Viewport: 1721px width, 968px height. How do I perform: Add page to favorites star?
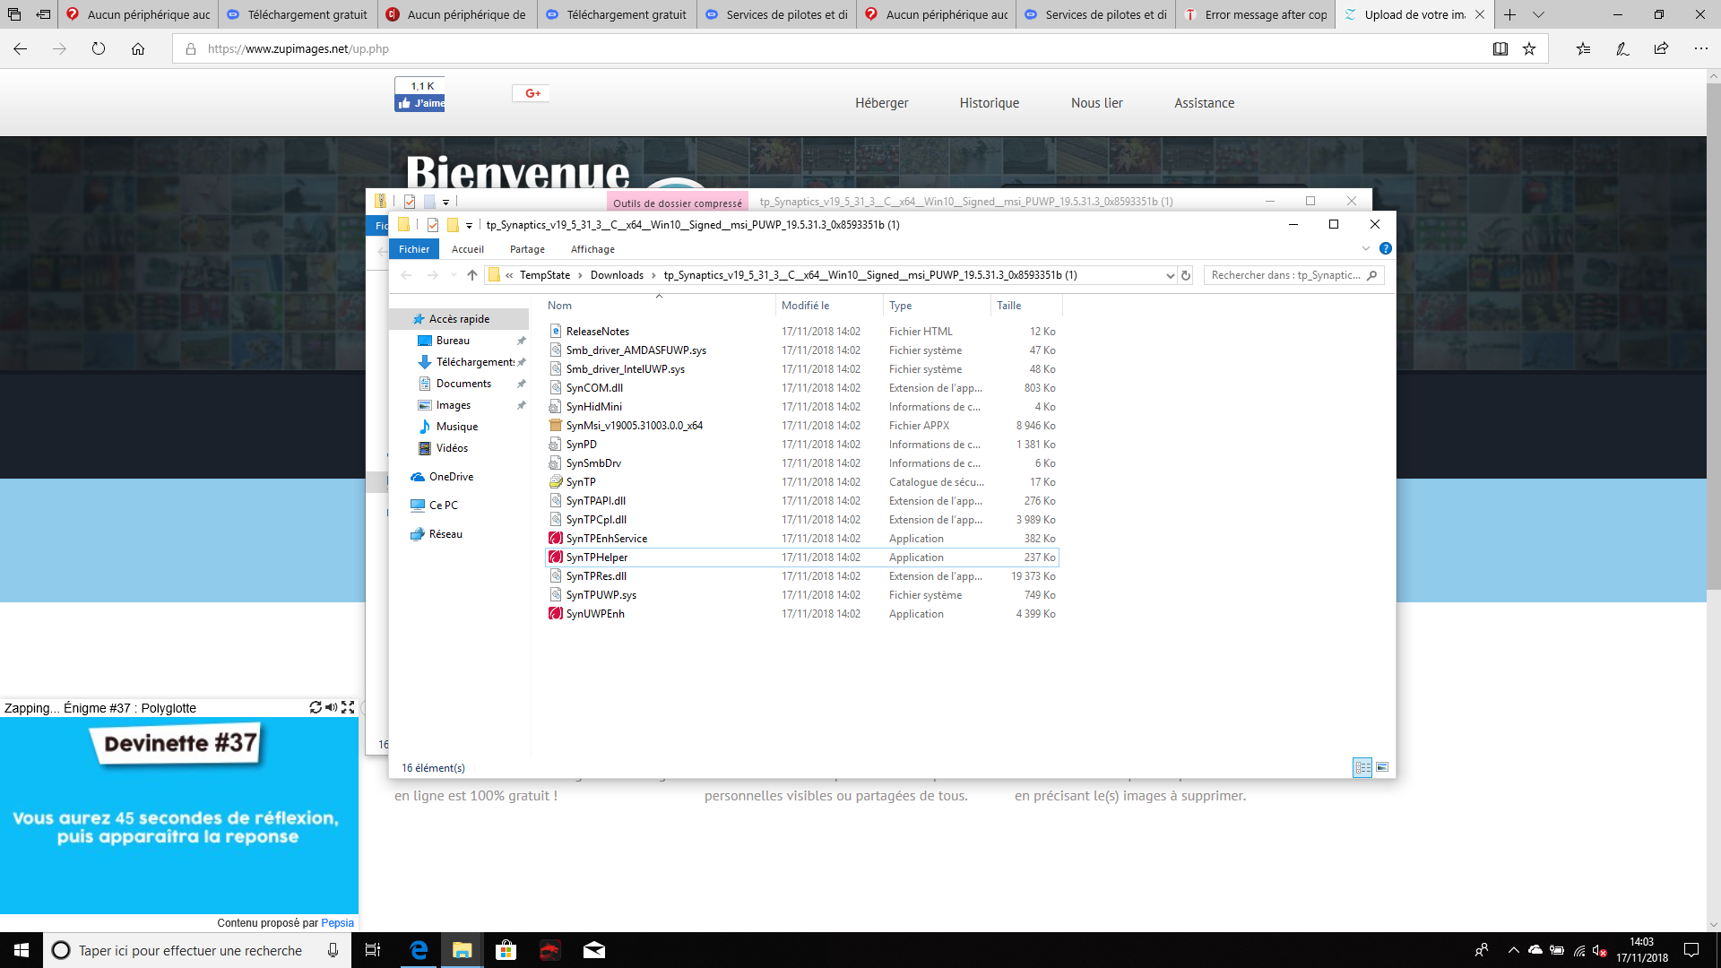pyautogui.click(x=1529, y=49)
